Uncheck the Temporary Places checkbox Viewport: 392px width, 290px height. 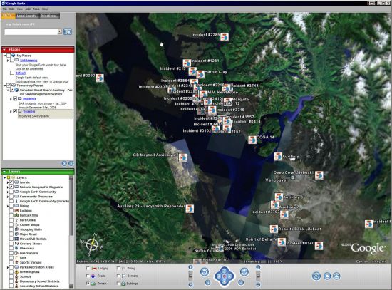tap(9, 86)
